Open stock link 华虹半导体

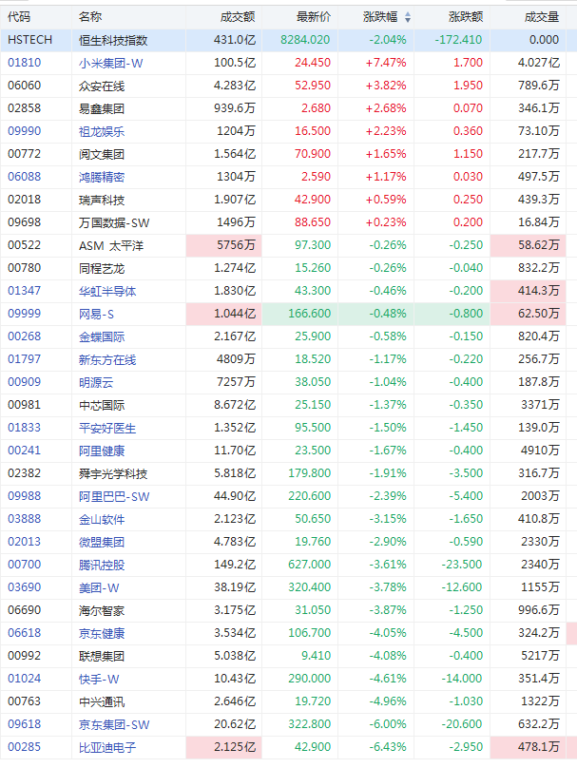[x=107, y=291]
